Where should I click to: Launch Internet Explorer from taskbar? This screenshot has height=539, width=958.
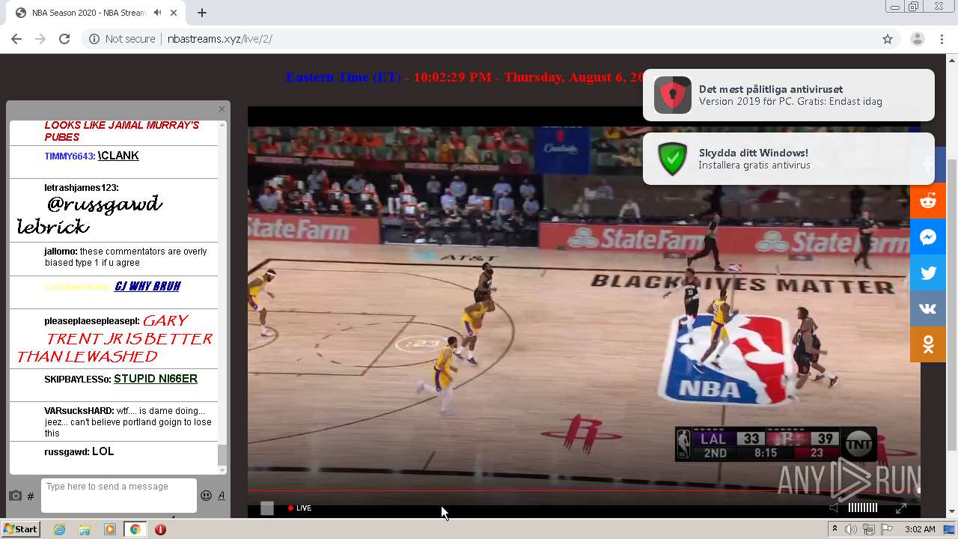59,529
